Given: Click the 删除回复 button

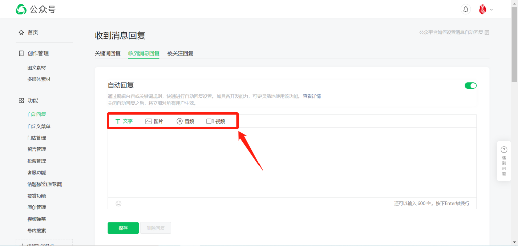Looking at the screenshot, I should [156, 228].
